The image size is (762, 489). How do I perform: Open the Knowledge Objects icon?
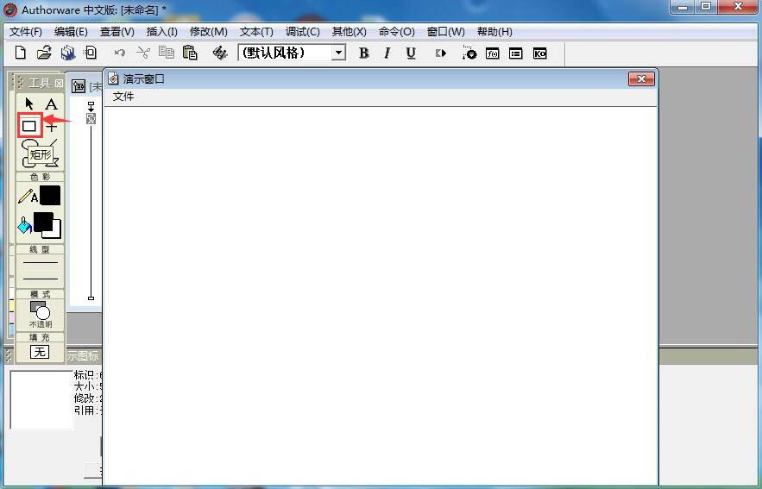539,53
